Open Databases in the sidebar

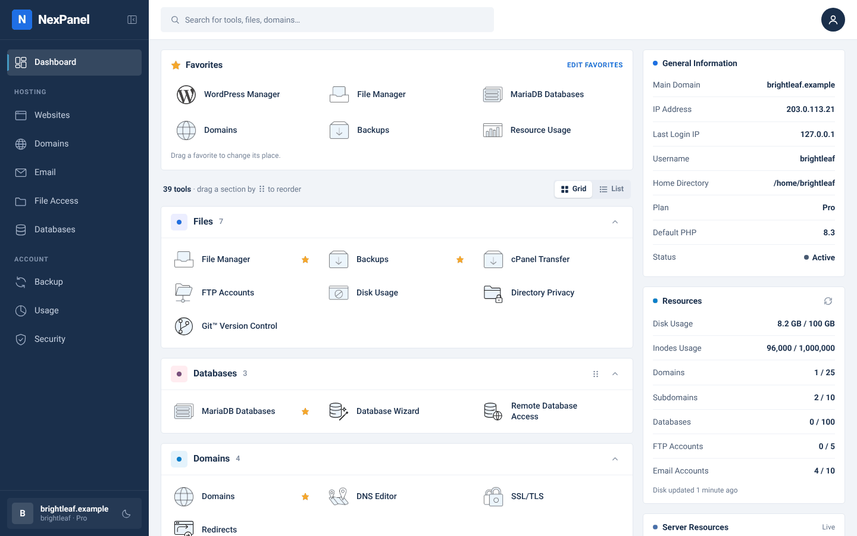74,229
